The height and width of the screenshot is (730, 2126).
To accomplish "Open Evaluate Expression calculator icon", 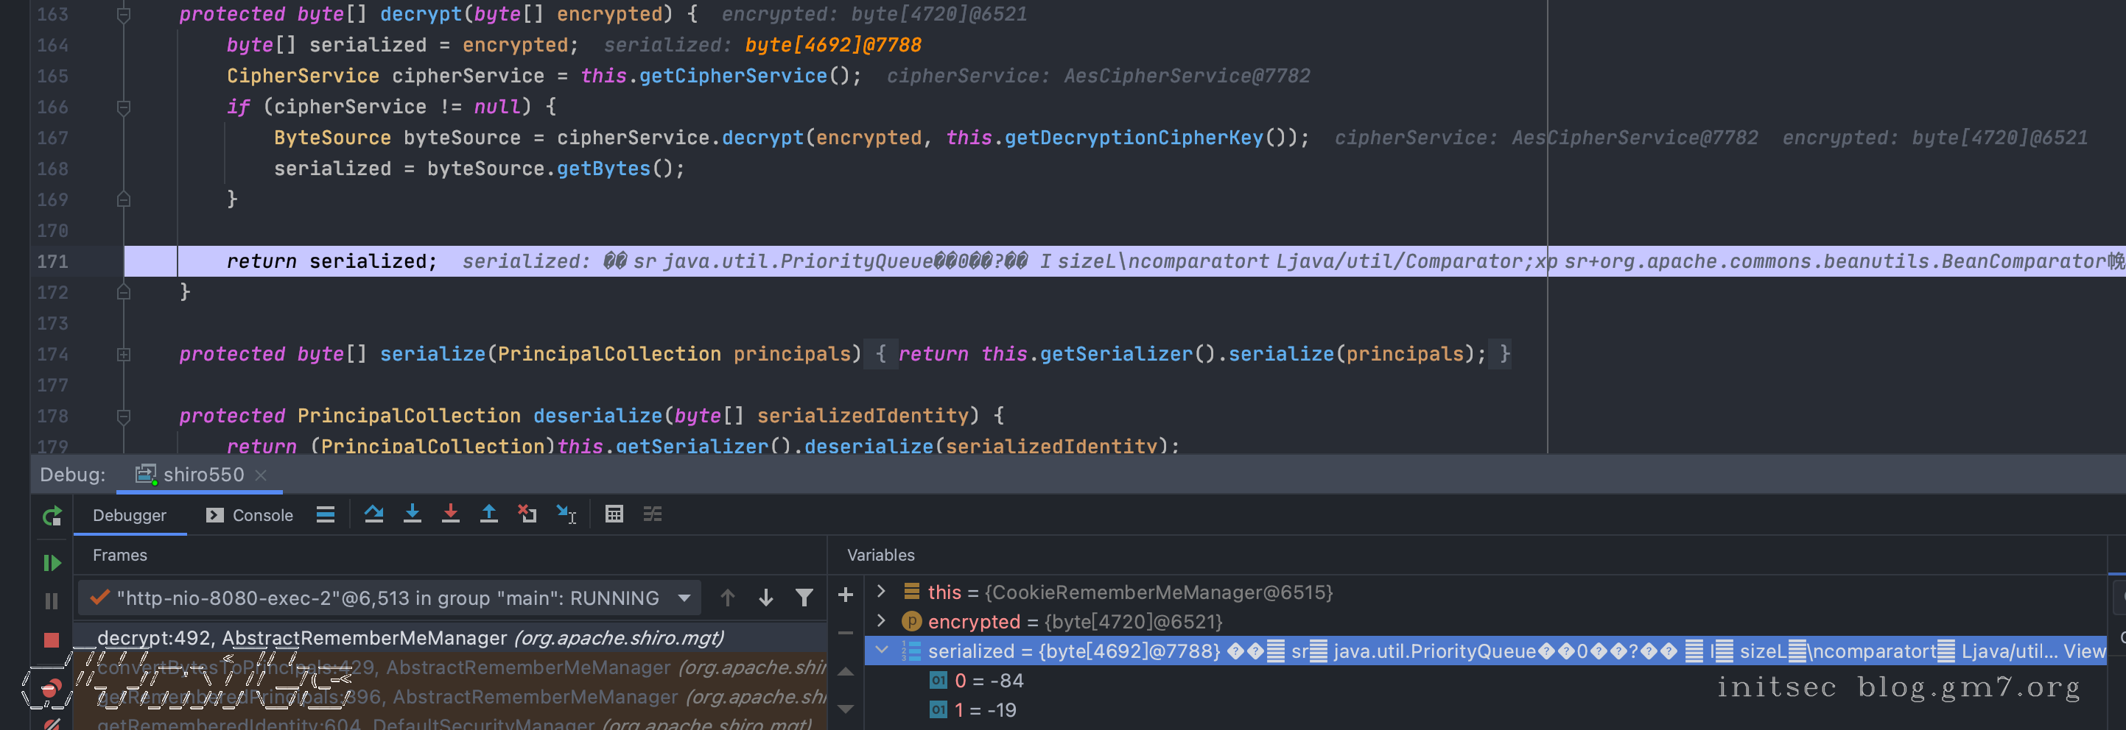I will (x=614, y=514).
